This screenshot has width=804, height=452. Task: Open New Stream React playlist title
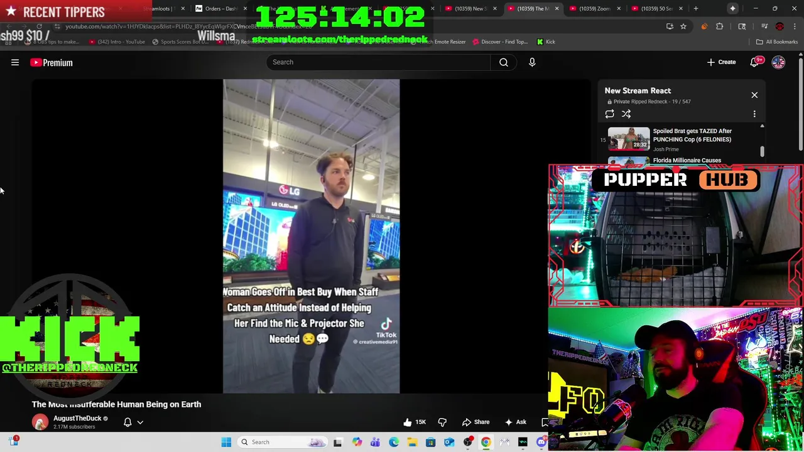(638, 90)
